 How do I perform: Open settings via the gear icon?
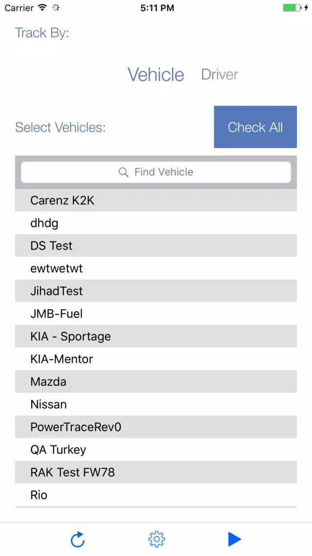(x=156, y=539)
